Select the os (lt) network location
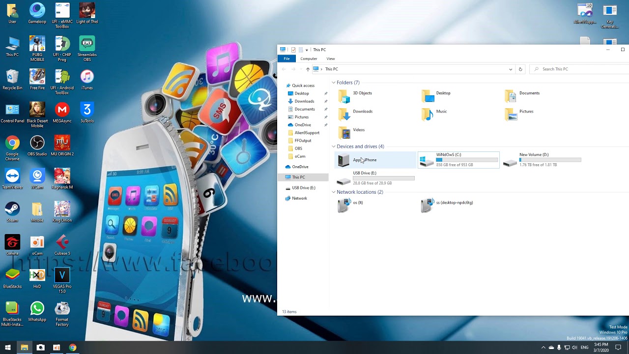 pos(350,205)
